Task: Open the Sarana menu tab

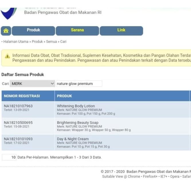Action: point(77,30)
